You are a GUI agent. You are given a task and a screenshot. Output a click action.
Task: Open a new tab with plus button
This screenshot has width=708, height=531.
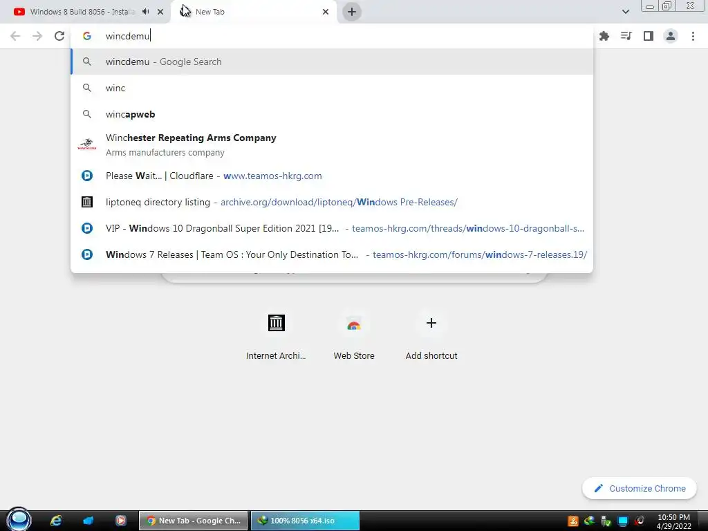[x=352, y=12]
